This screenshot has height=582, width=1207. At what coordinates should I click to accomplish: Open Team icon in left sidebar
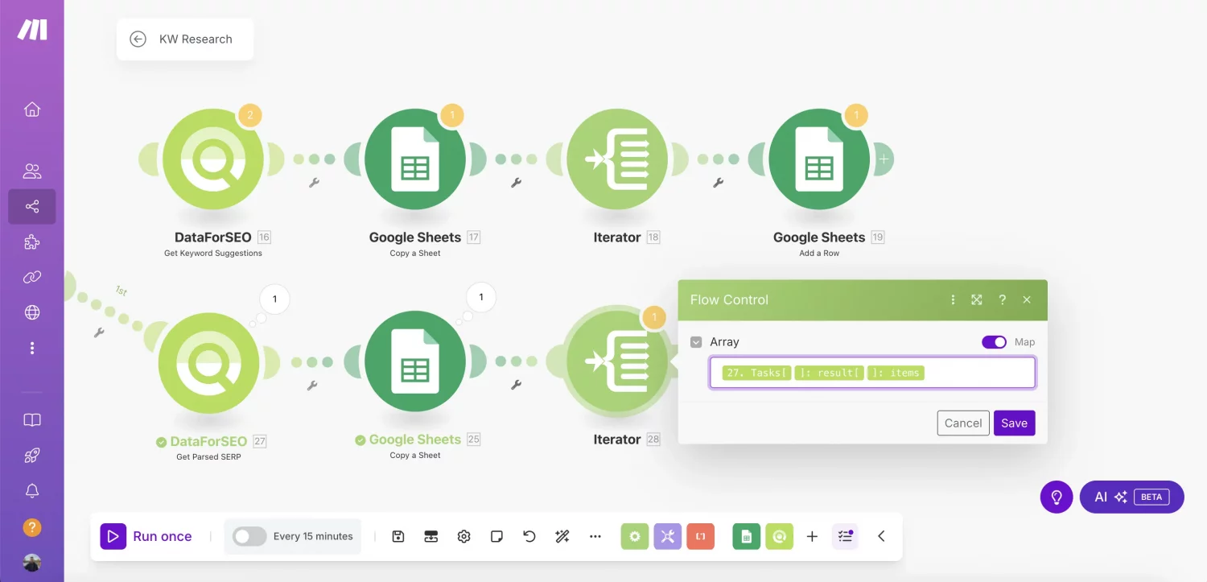click(32, 171)
